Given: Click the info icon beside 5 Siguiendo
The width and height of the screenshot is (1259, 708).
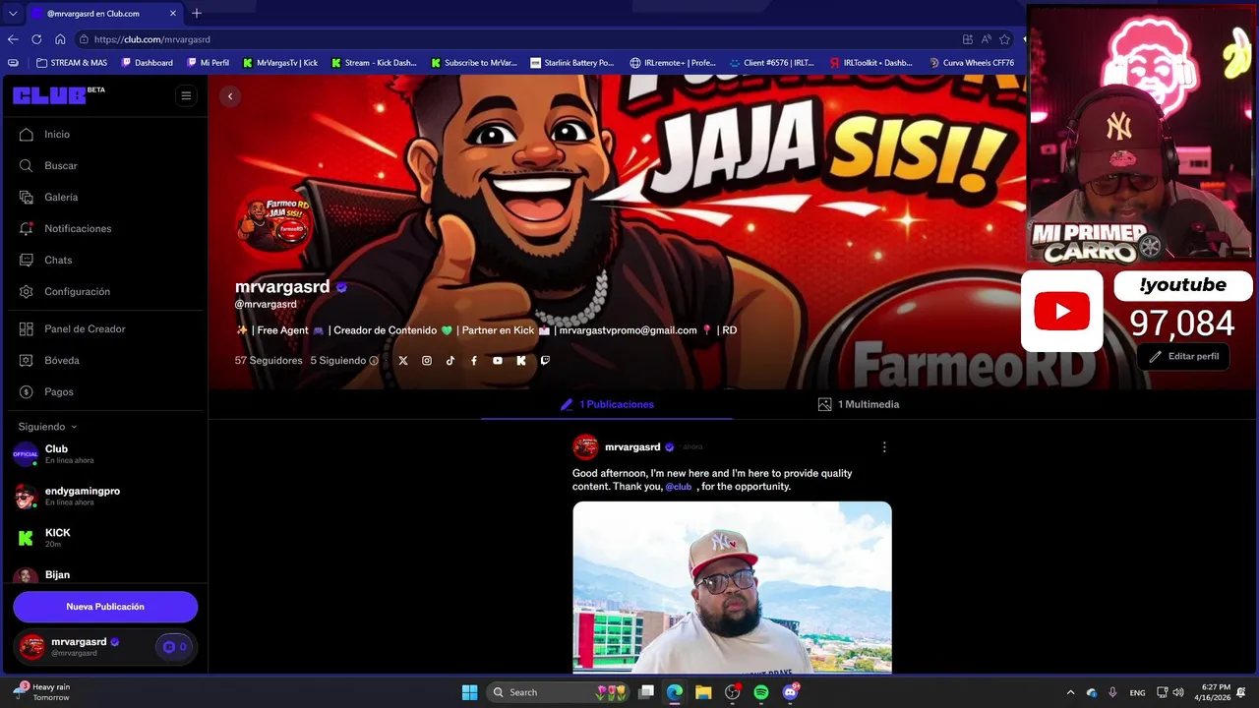Looking at the screenshot, I should click(374, 361).
